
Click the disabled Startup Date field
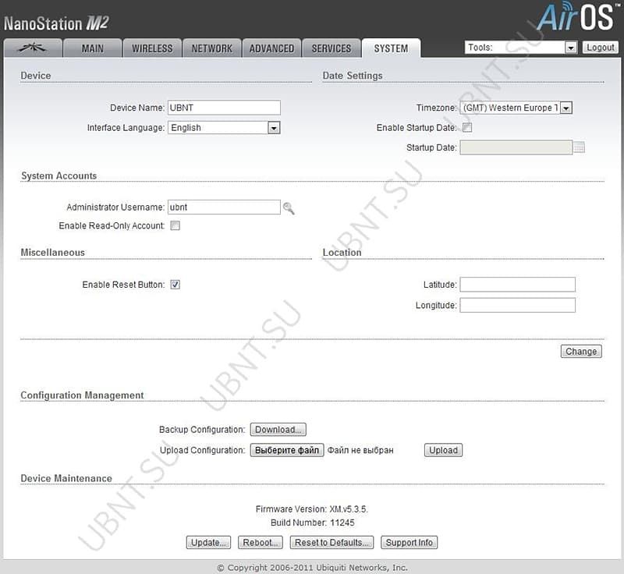point(516,147)
